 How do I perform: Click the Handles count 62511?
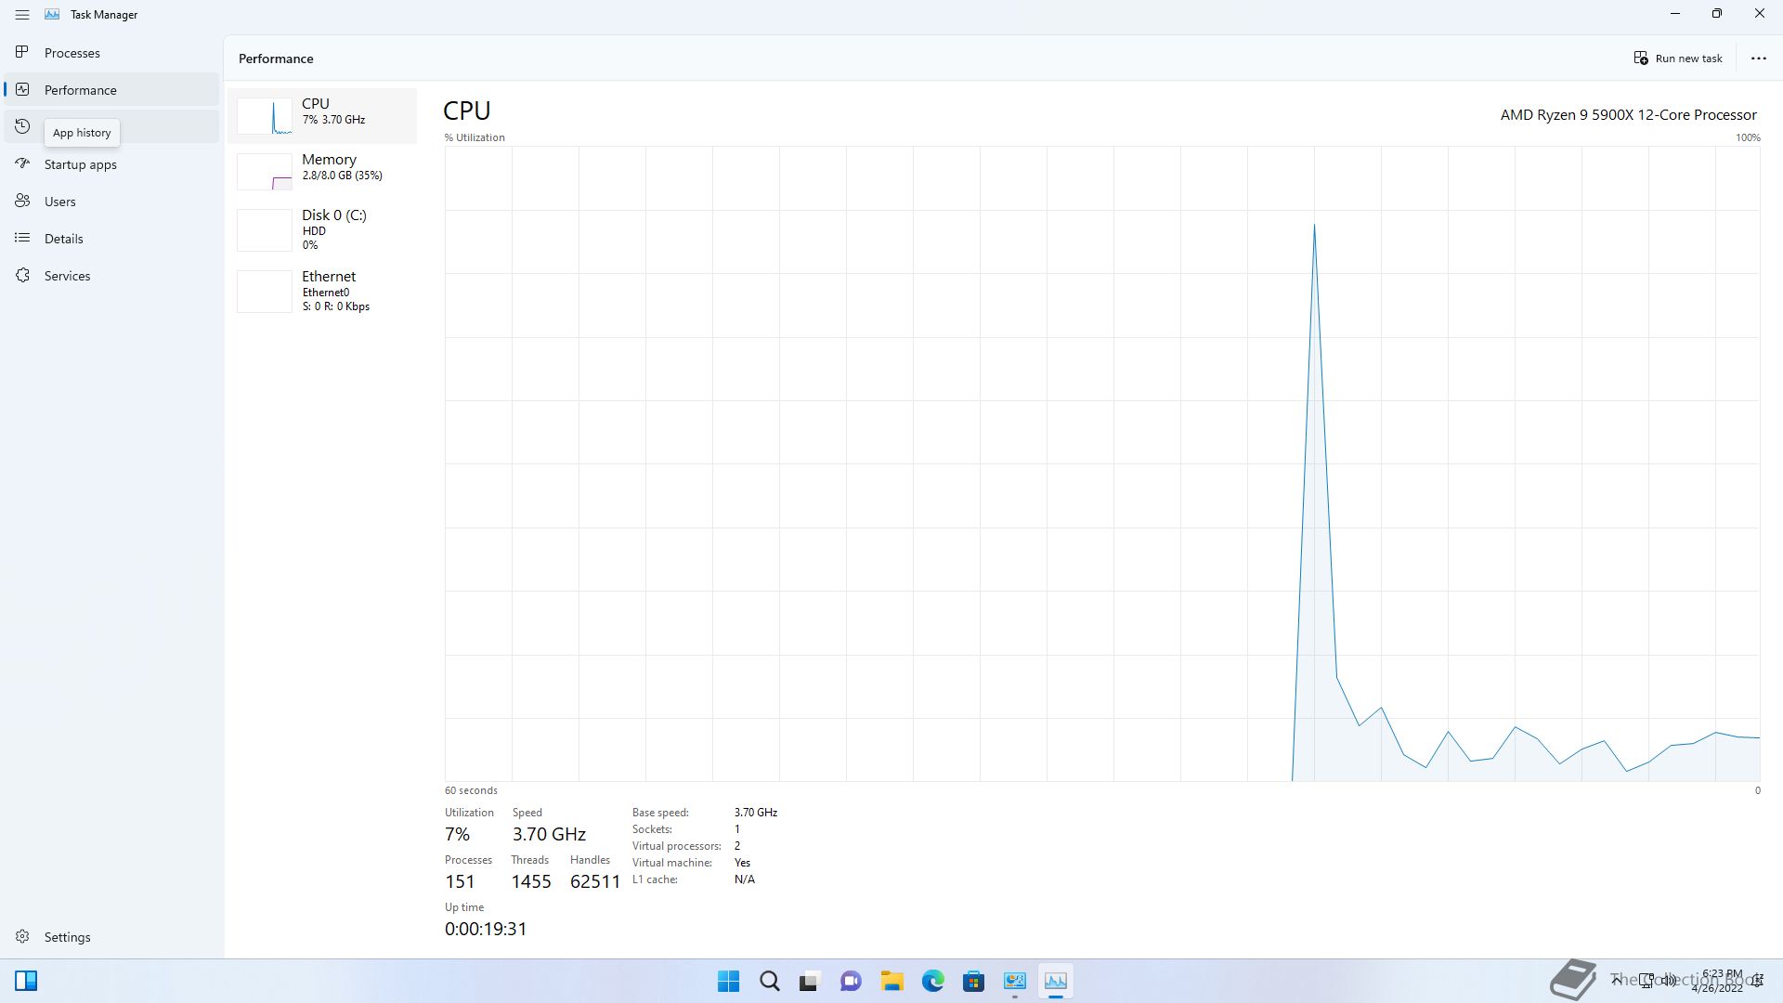pos(595,881)
